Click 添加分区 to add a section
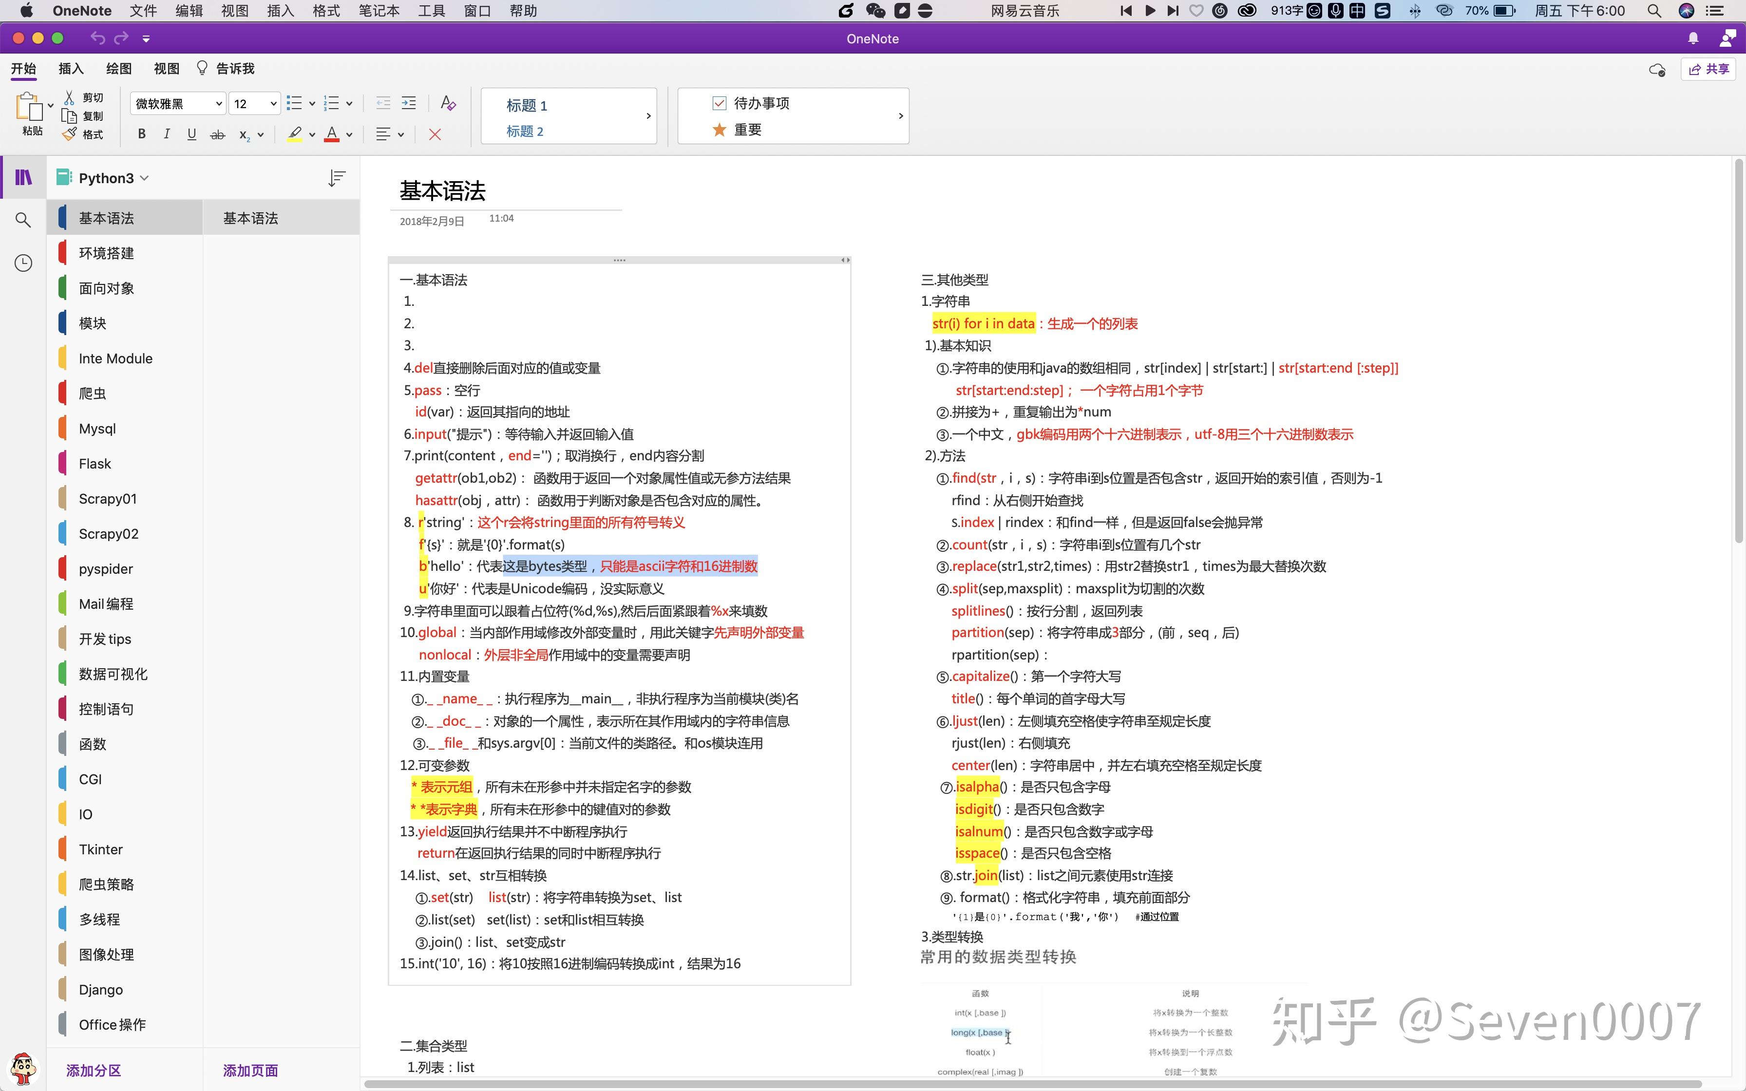 point(94,1070)
